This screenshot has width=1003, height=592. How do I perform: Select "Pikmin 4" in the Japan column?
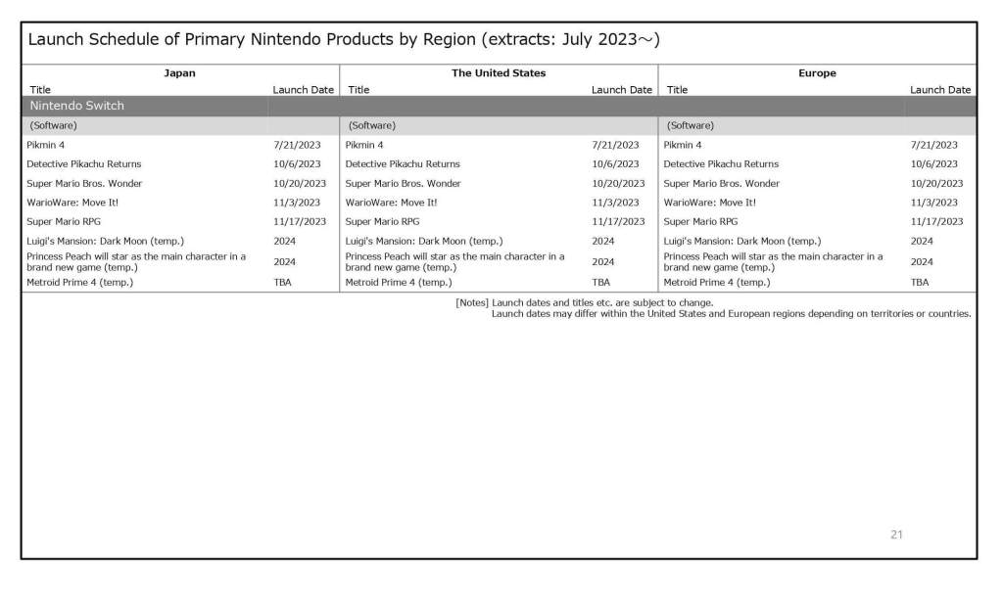click(46, 145)
